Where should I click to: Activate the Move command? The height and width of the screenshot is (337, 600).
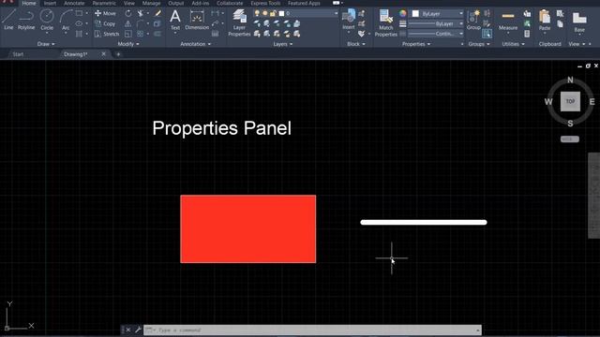click(105, 13)
